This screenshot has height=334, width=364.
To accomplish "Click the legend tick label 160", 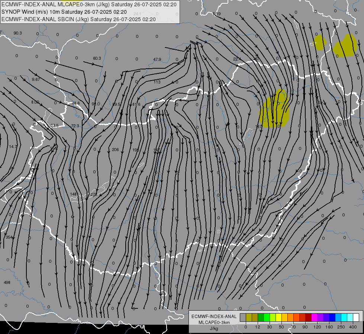I will click(329, 327).
